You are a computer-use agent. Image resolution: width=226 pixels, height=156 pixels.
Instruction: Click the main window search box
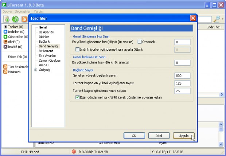[204, 19]
